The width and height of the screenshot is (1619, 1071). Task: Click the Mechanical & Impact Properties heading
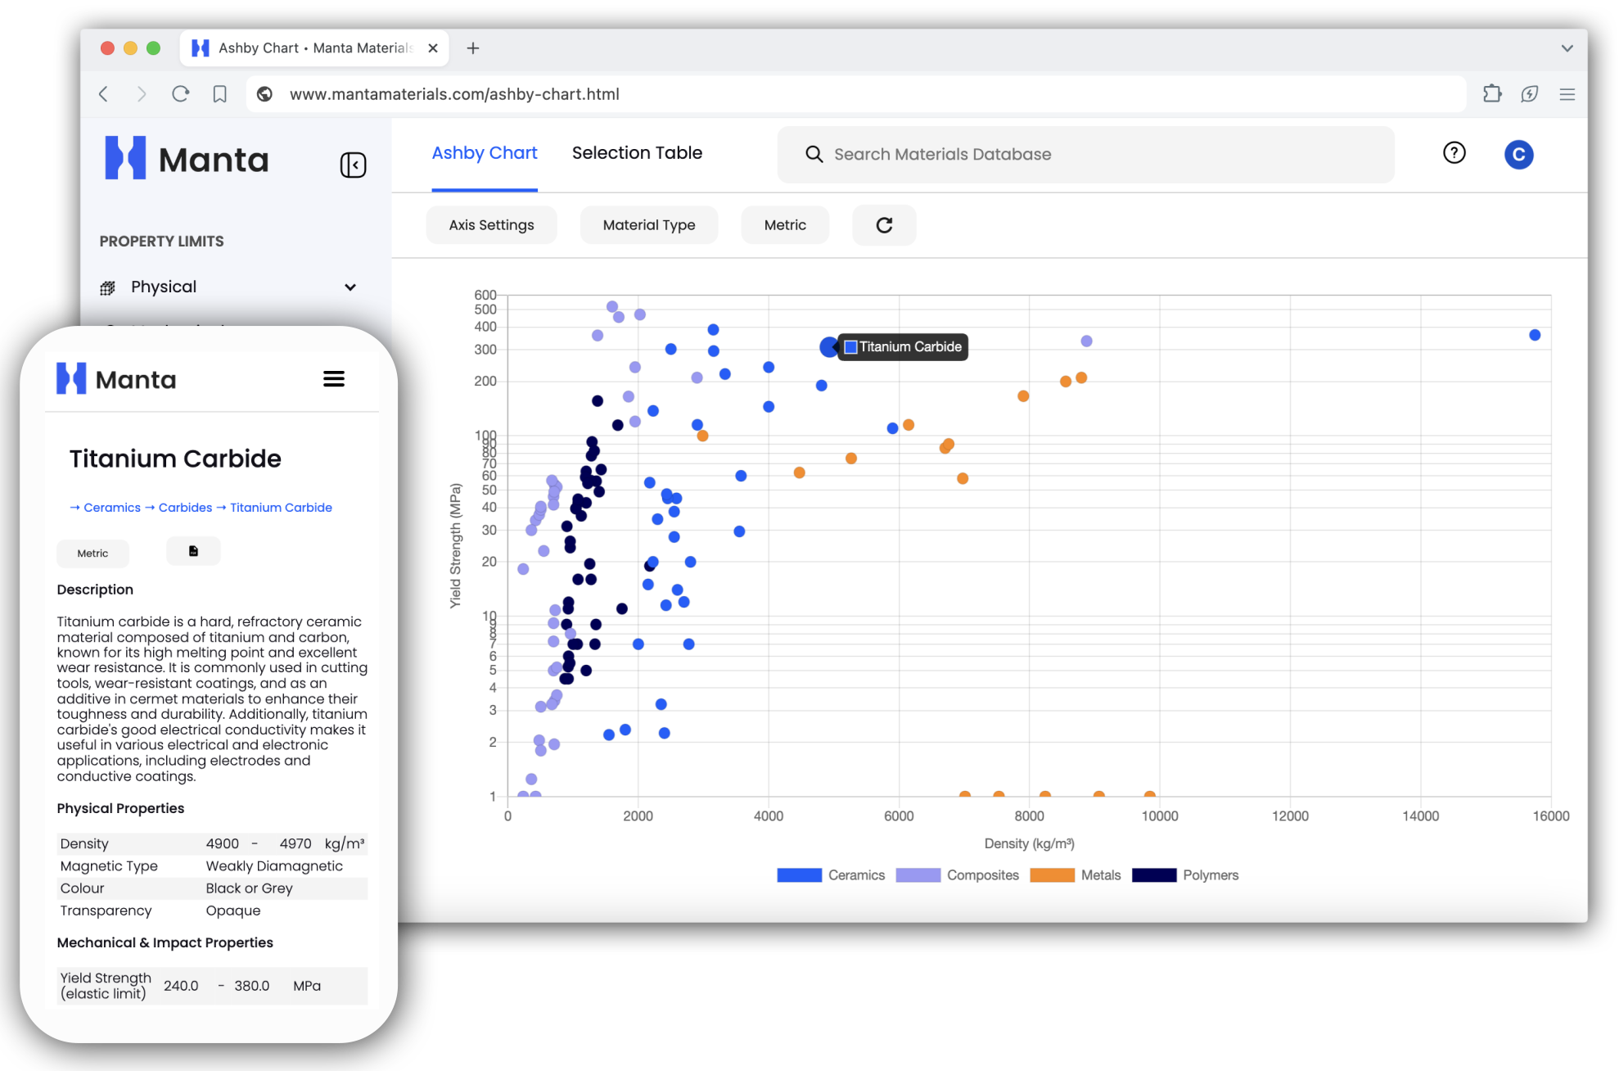point(165,942)
